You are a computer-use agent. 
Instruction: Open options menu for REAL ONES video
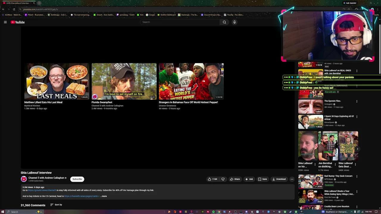[x=357, y=71]
